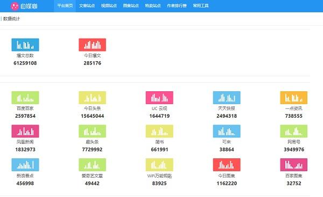This screenshot has height=197, width=323.
Task: Select the 61259108 total count
Action: [25, 63]
